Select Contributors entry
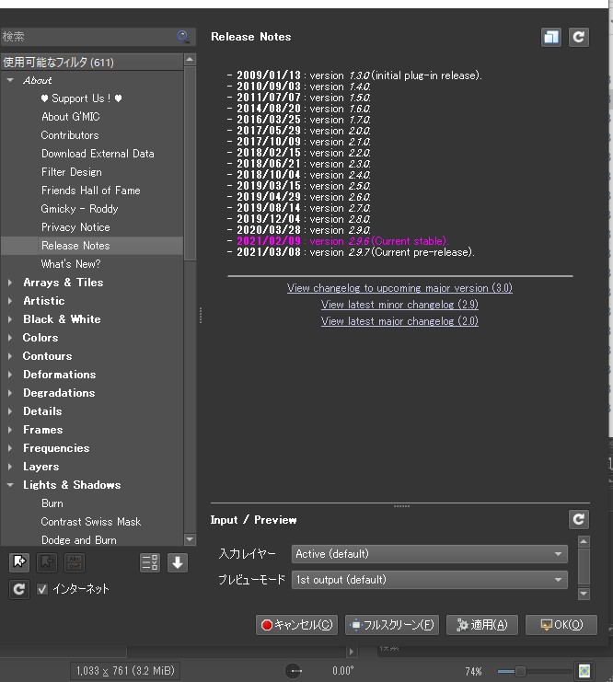The image size is (613, 682). tap(70, 135)
